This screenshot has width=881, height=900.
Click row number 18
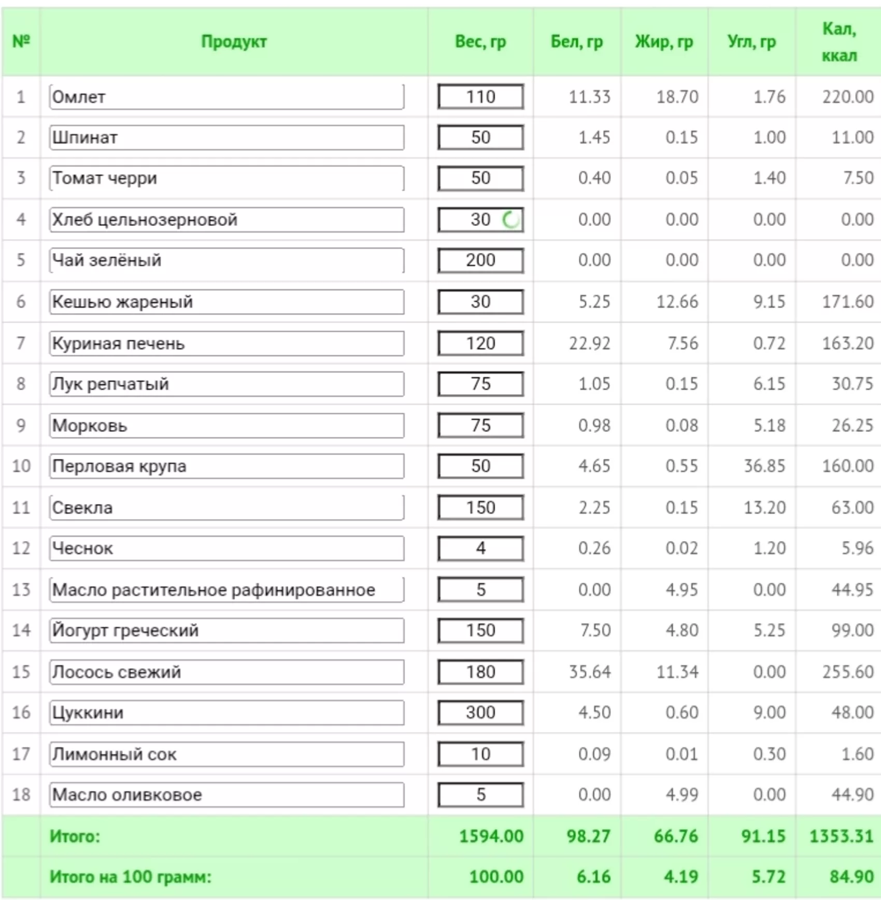(21, 795)
